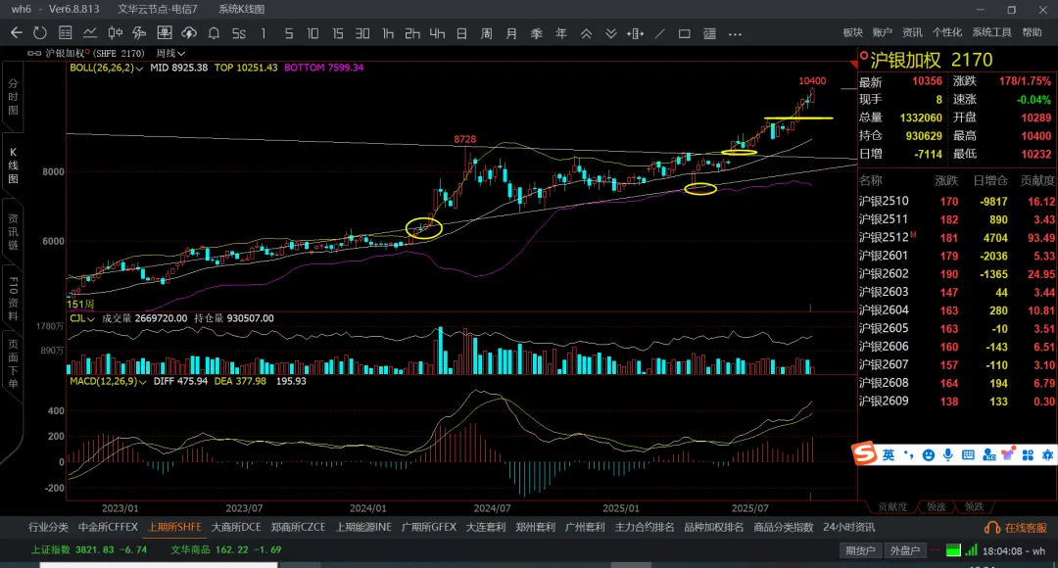
Task: Switch to the F10资料 side tab
Action: pos(13,299)
